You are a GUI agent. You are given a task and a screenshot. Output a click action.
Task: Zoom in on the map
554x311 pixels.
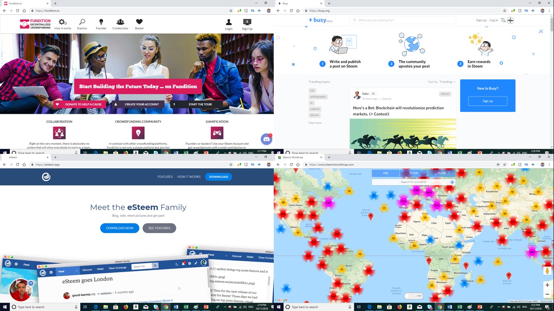click(x=548, y=285)
